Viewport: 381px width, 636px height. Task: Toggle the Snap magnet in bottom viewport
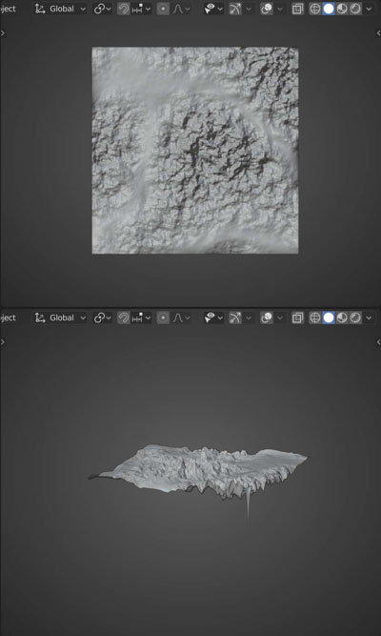pos(124,318)
